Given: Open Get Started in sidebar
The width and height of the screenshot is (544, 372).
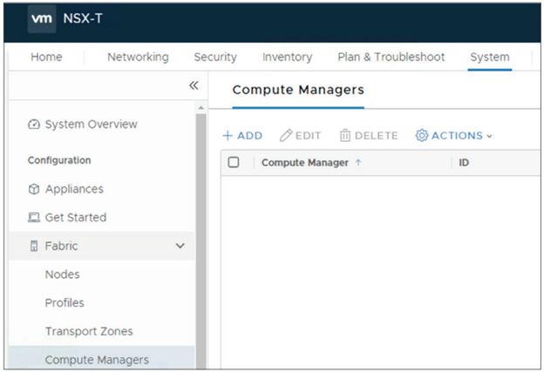Looking at the screenshot, I should point(76,218).
